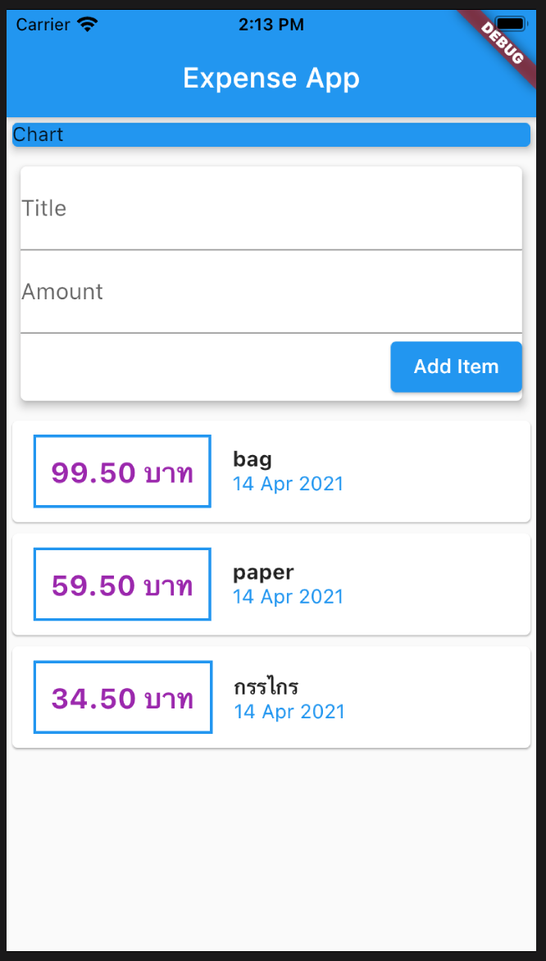This screenshot has height=961, width=546.
Task: Select the 34.50 บาท amount badge
Action: point(121,697)
